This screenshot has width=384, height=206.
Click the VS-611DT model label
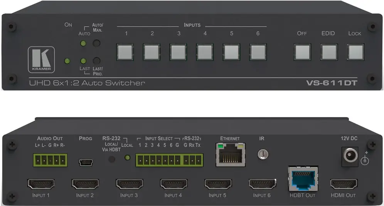[332, 83]
